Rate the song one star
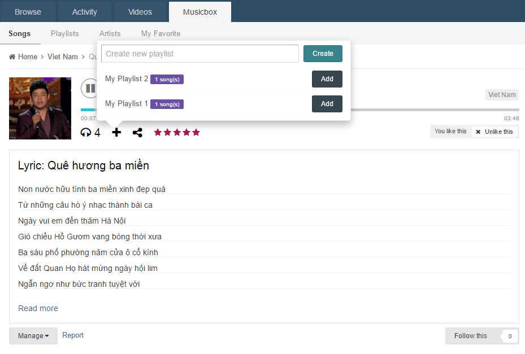This screenshot has width=525, height=354. point(158,132)
